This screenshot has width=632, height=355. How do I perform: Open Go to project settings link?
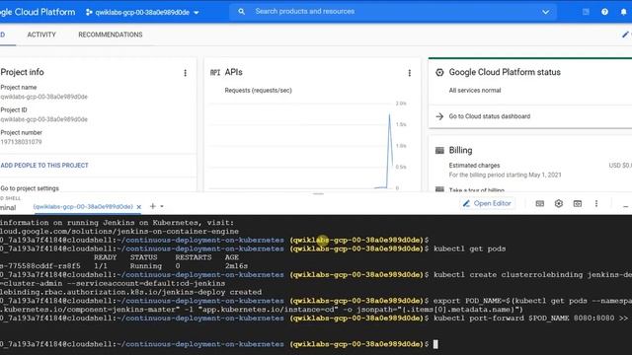click(30, 188)
